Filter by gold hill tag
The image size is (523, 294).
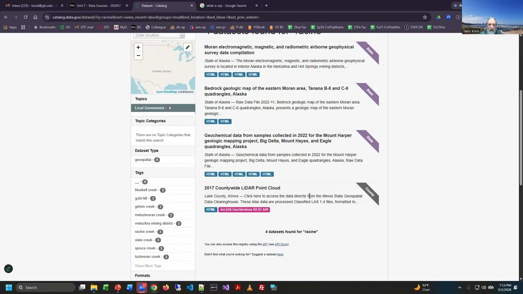(x=145, y=198)
